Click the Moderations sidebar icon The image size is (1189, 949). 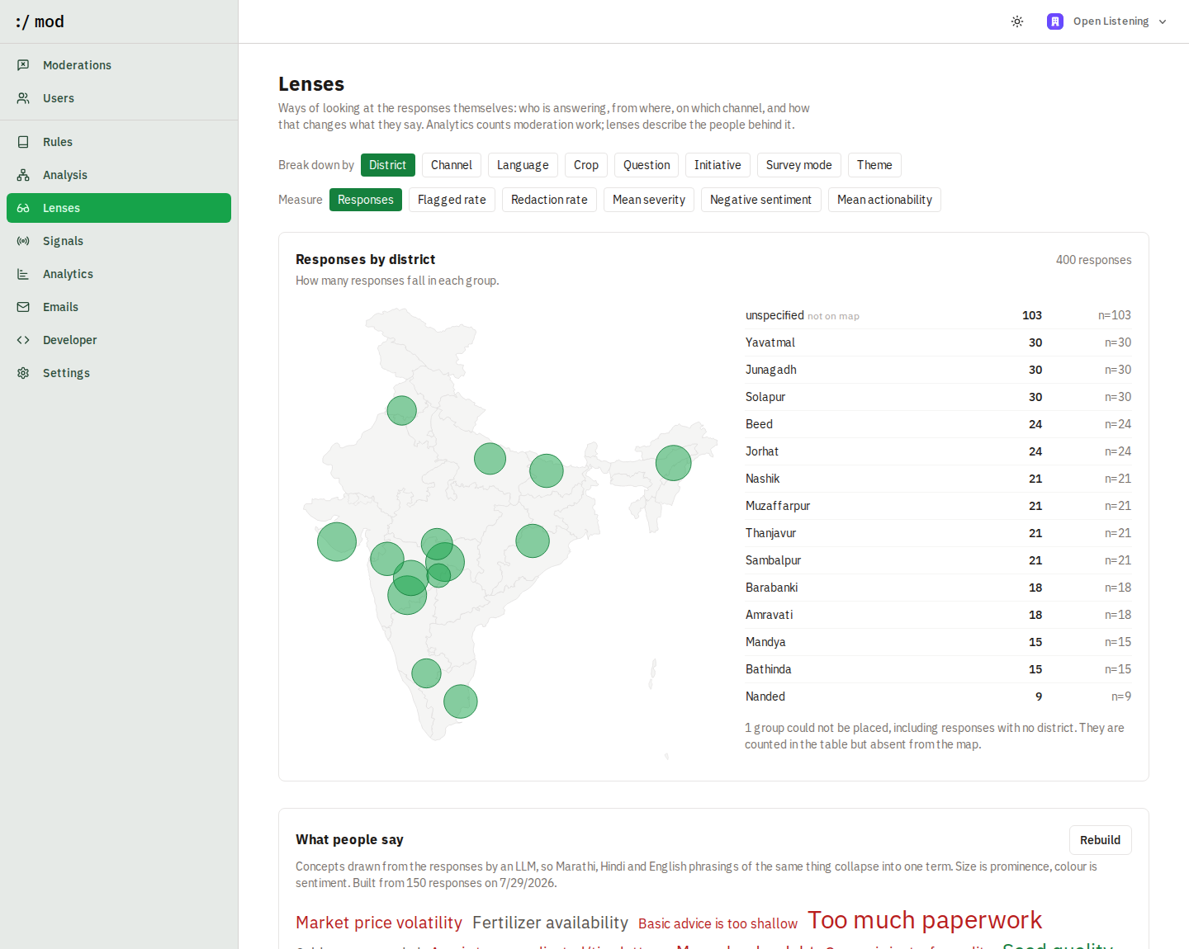(x=23, y=65)
